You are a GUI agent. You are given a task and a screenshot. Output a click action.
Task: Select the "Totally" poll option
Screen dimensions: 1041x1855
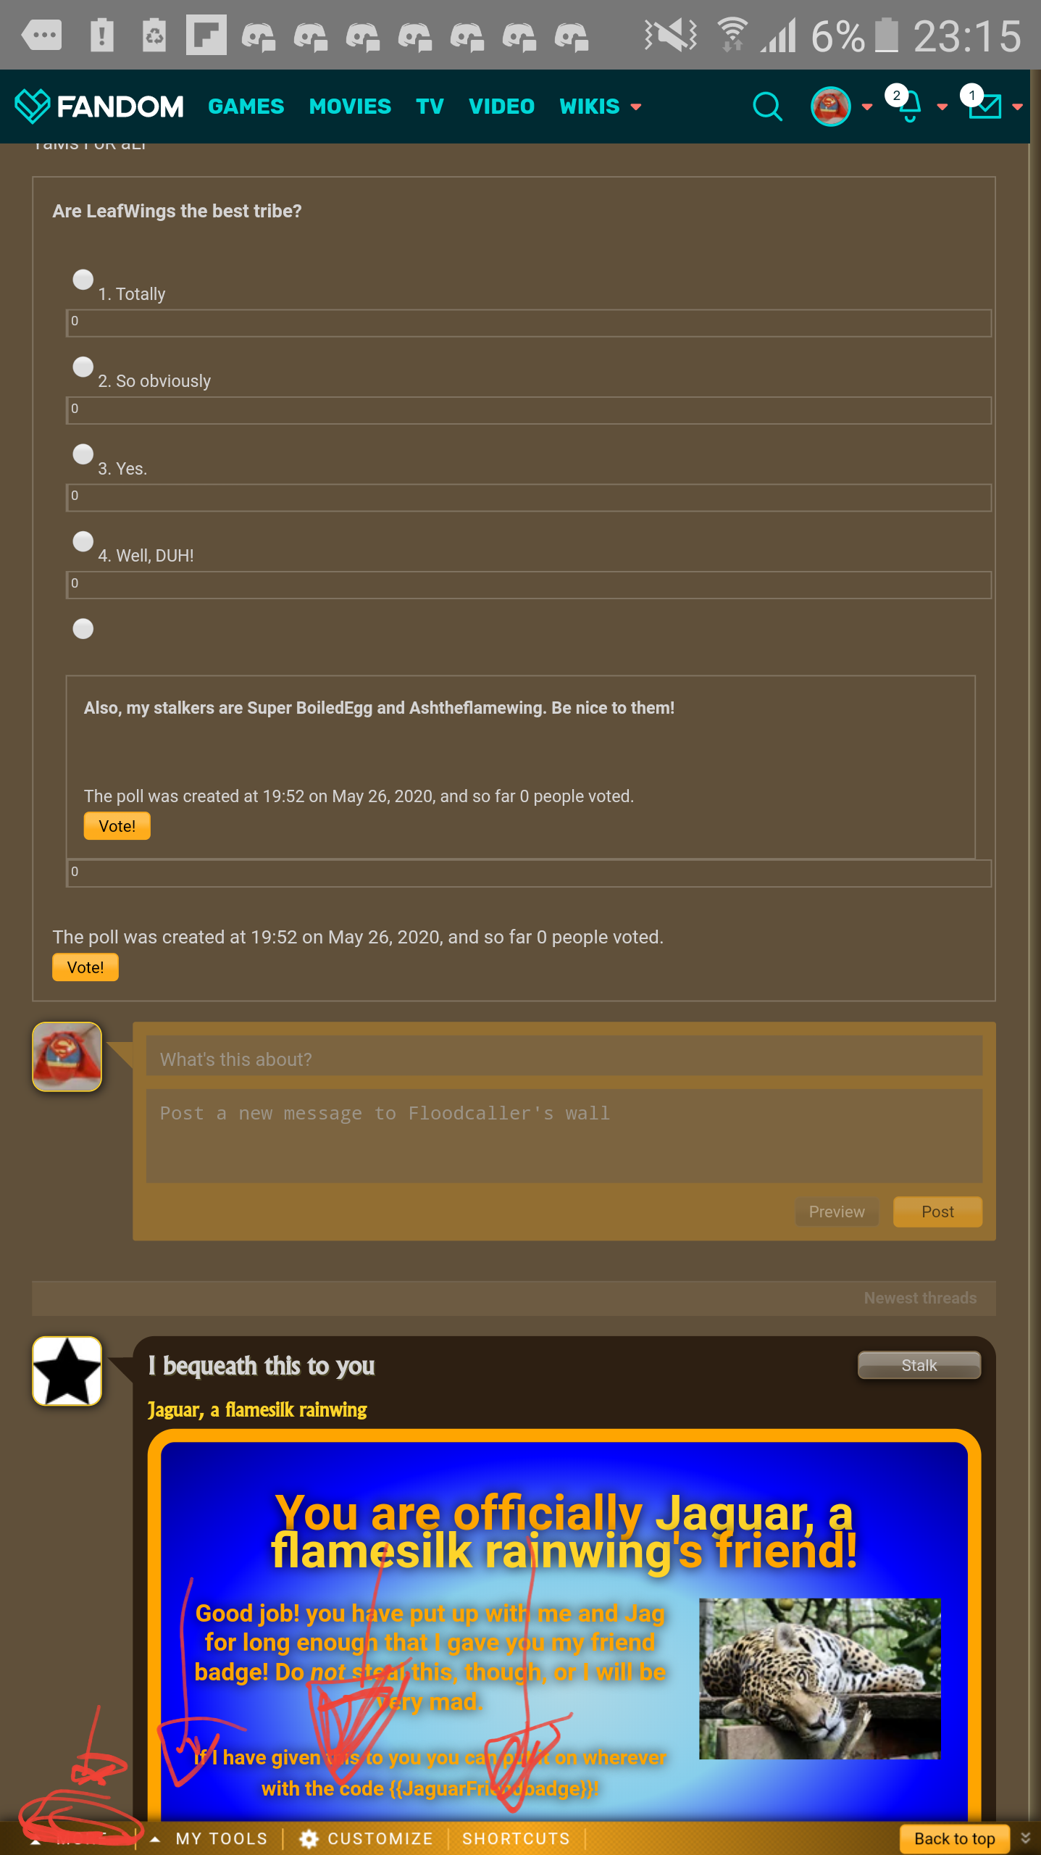pyautogui.click(x=83, y=280)
